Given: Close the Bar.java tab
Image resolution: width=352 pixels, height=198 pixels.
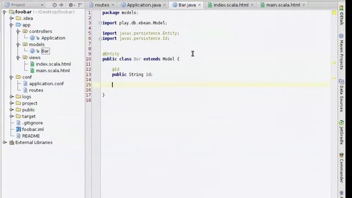Looking at the screenshot, I should (199, 5).
